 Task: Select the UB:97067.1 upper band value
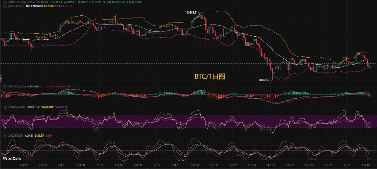51,6
